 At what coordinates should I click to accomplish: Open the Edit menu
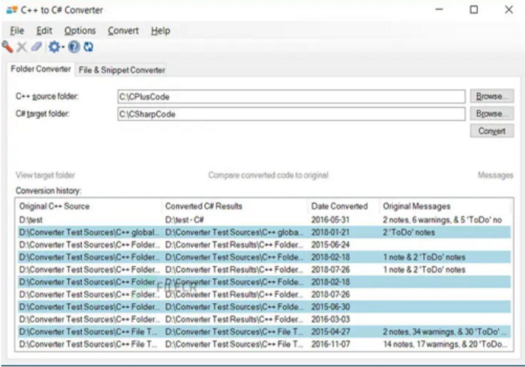(x=44, y=31)
